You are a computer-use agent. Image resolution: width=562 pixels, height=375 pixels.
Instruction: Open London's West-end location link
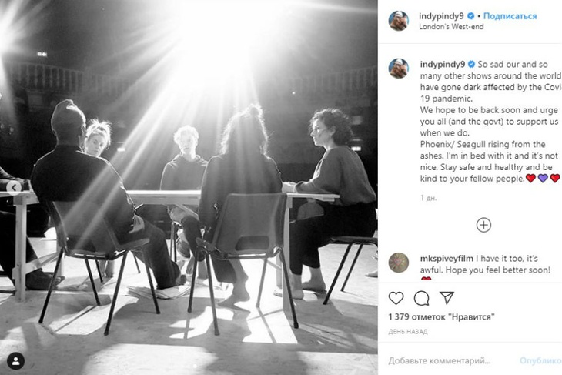point(451,26)
